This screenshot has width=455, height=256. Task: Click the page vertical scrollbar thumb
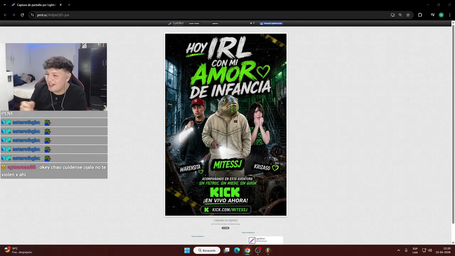453,124
